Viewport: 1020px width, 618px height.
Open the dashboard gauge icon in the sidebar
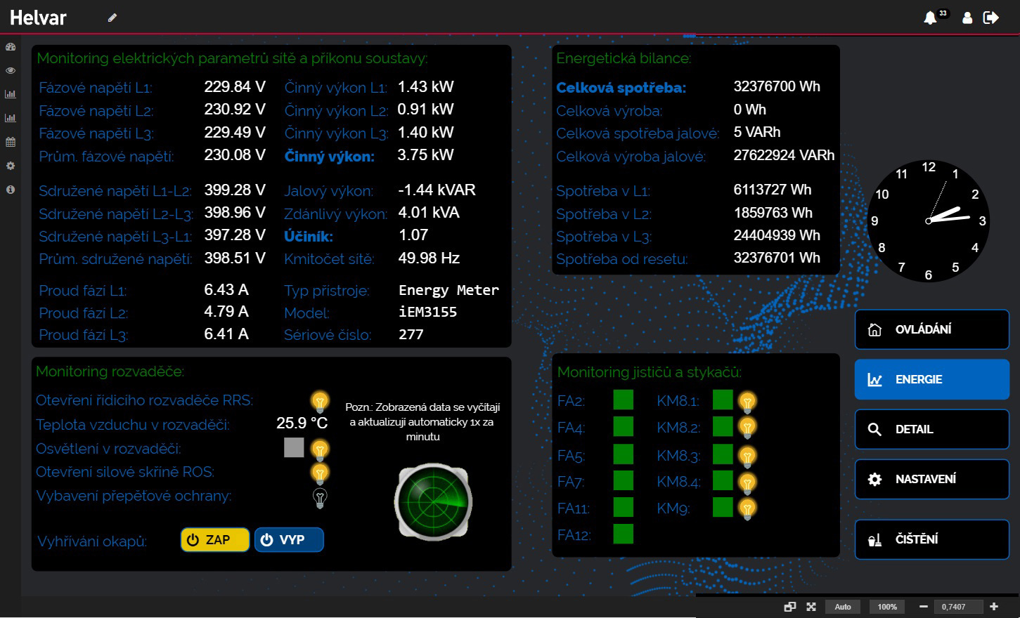click(11, 47)
